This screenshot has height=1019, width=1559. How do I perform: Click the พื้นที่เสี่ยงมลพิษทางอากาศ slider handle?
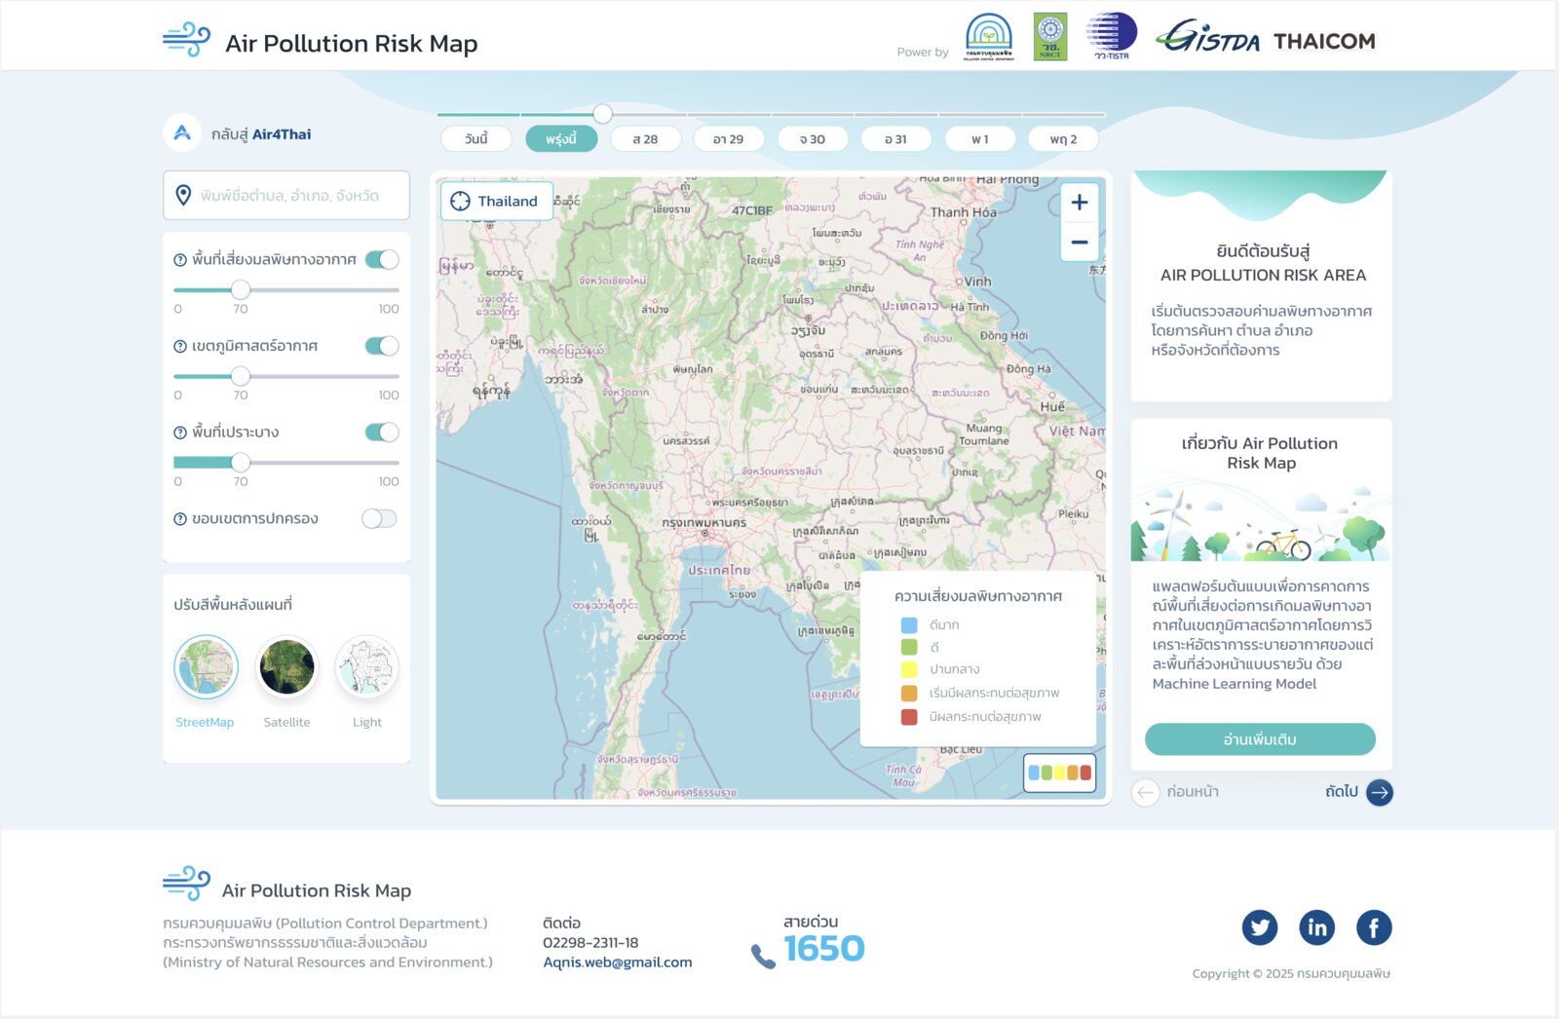tap(241, 289)
